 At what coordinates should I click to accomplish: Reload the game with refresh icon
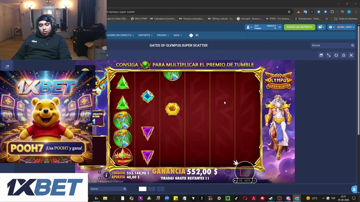(336, 55)
